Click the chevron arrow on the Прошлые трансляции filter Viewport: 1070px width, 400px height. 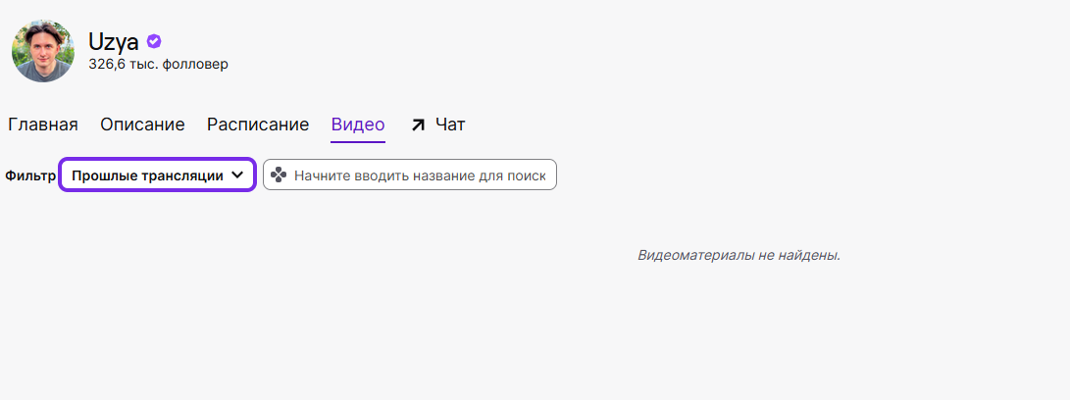click(236, 175)
